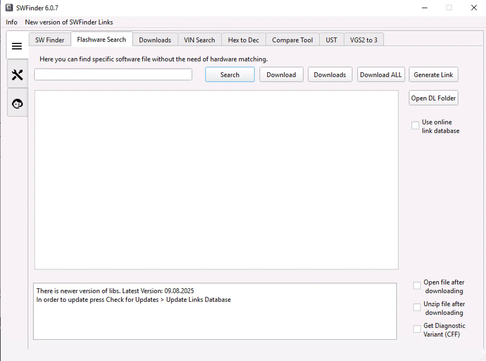The image size is (486, 361).
Task: Enable Use online link database checkbox
Action: pyautogui.click(x=415, y=125)
